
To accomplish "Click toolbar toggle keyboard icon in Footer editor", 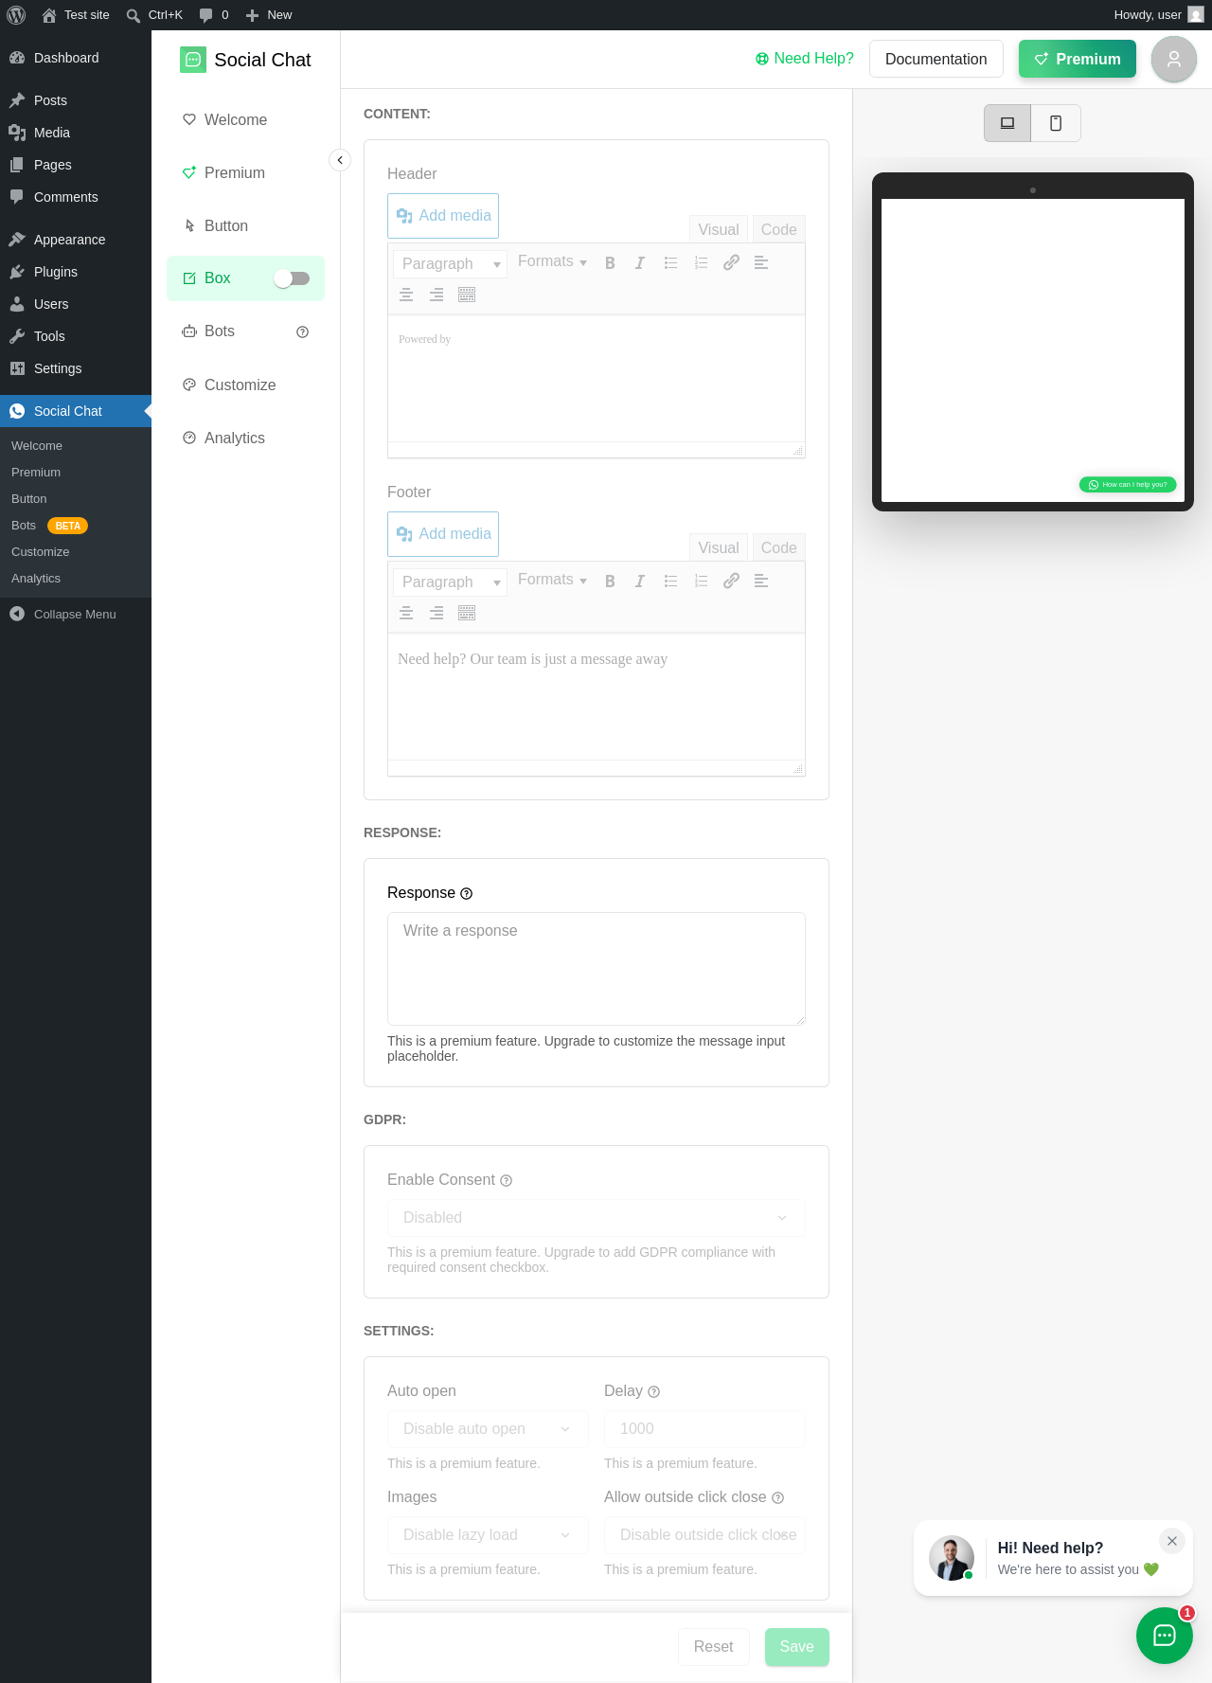I will point(467,614).
